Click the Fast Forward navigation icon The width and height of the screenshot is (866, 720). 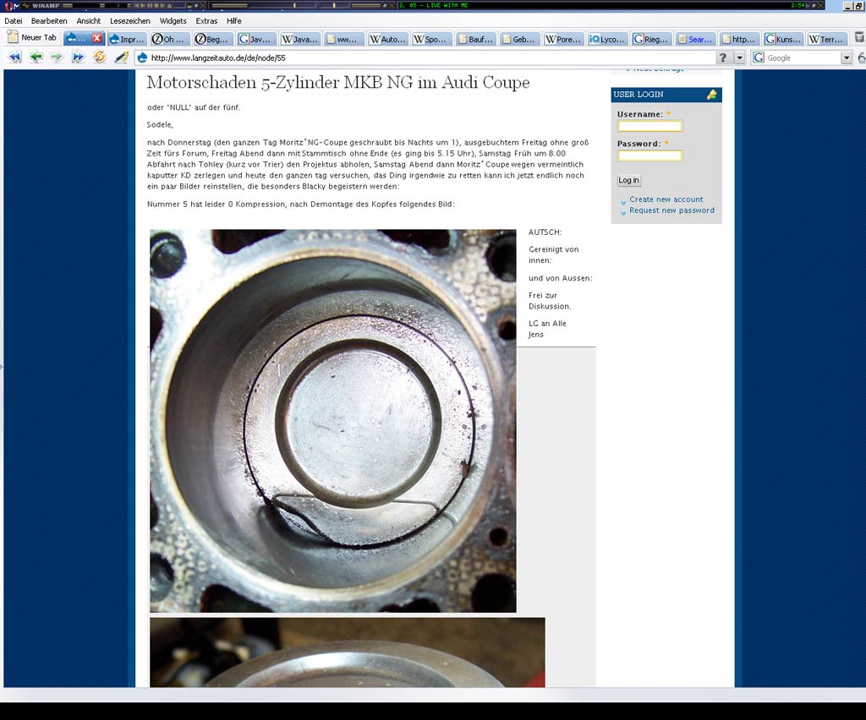(x=78, y=57)
